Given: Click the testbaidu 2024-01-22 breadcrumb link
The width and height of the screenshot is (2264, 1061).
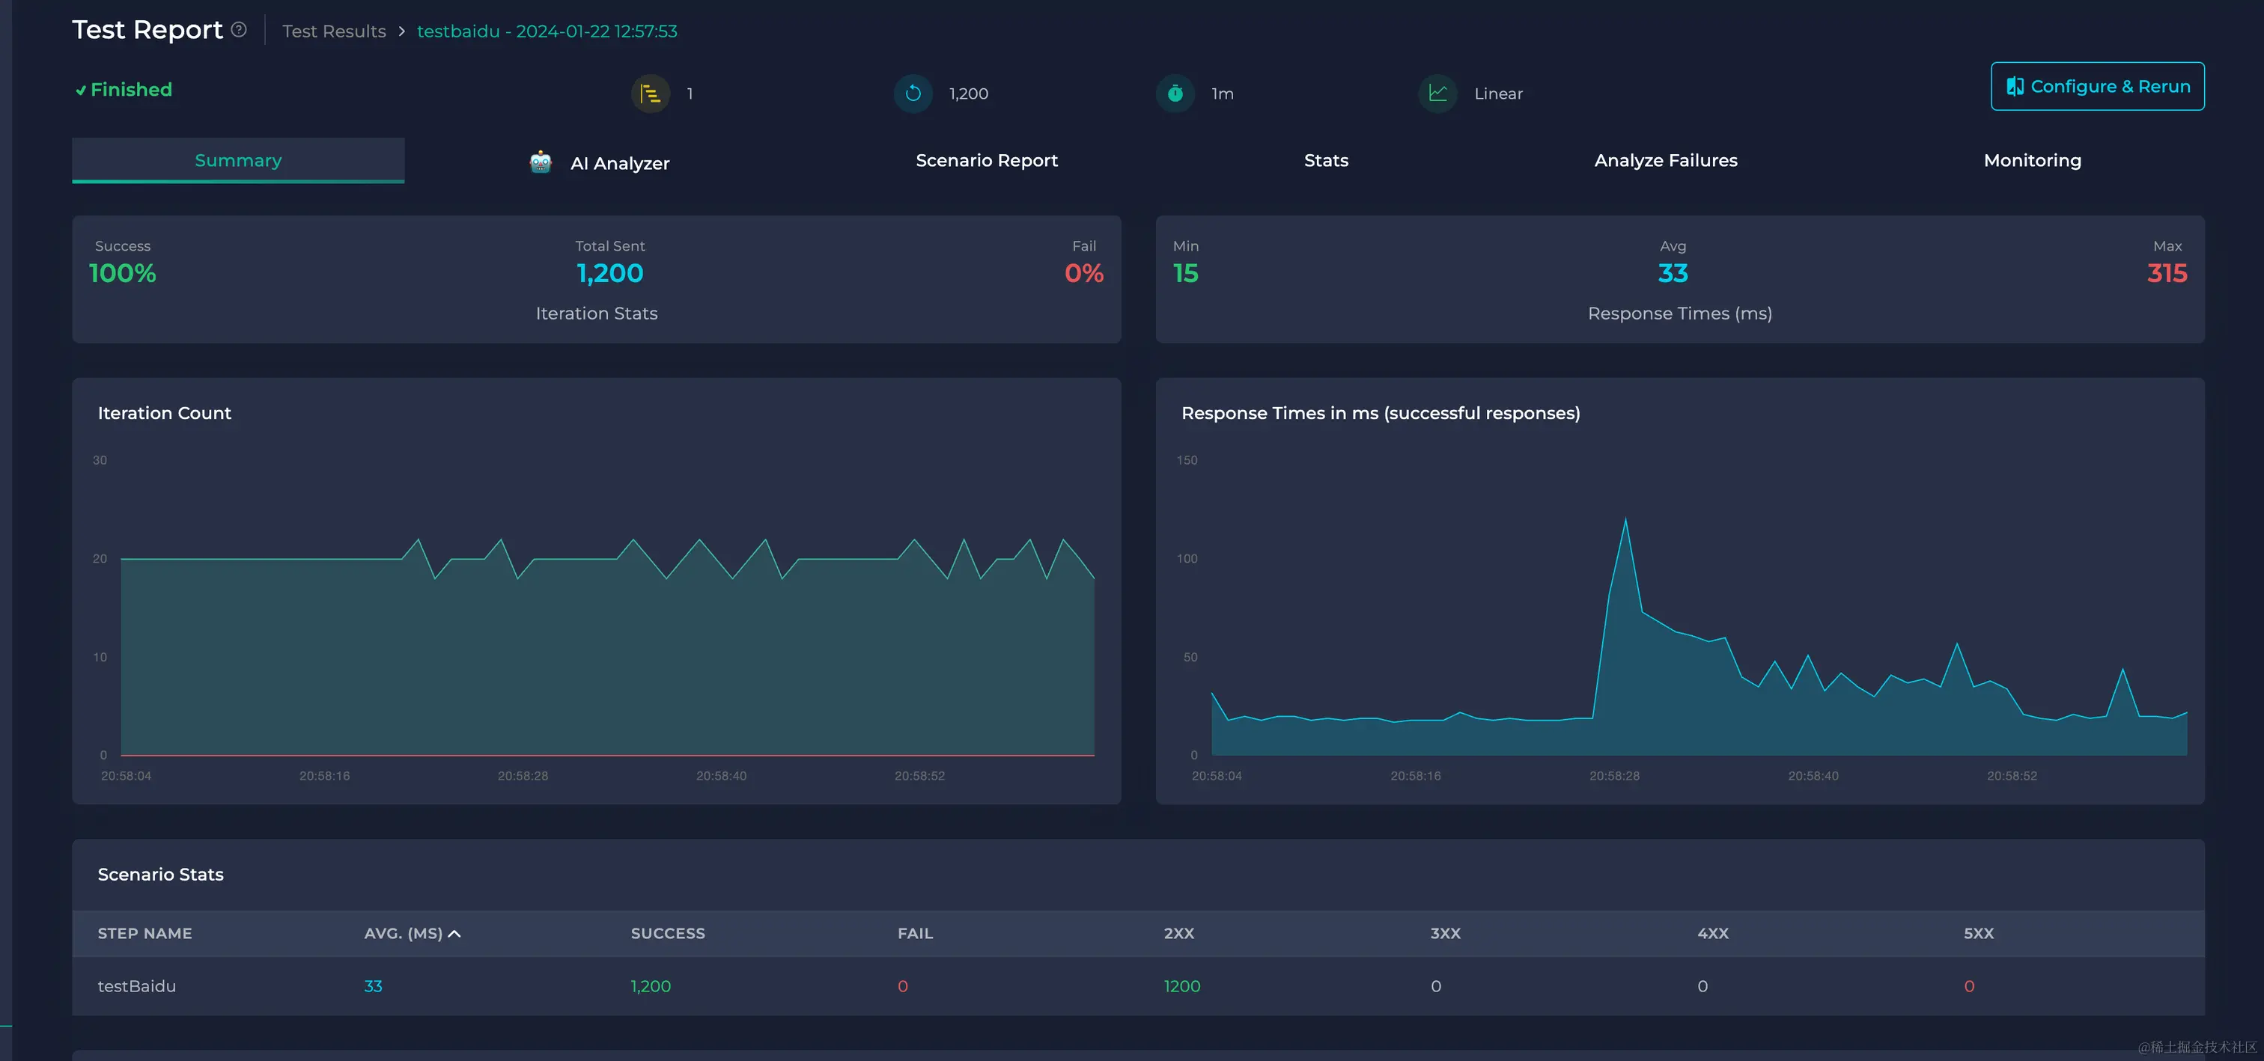Looking at the screenshot, I should click(x=547, y=31).
